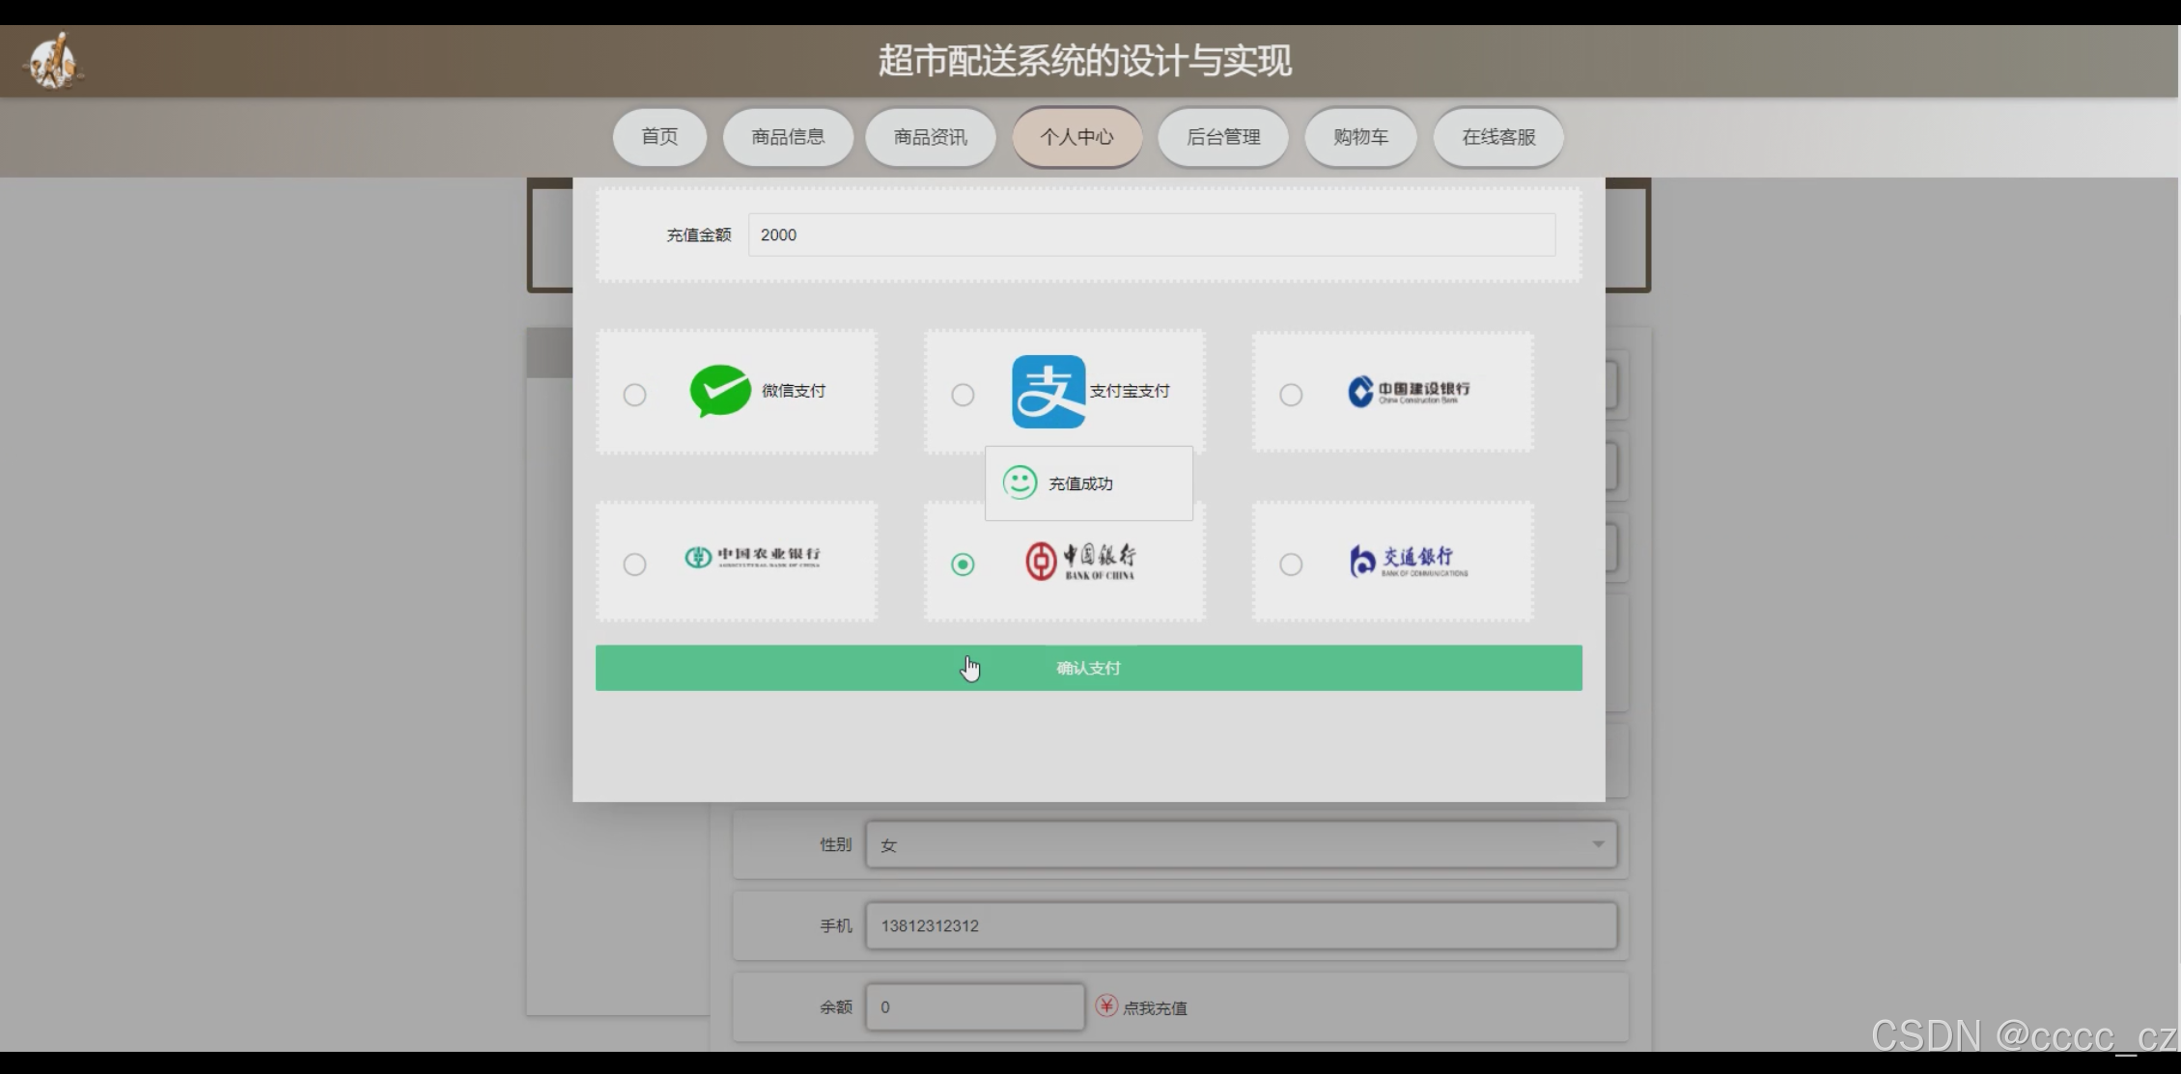Image resolution: width=2181 pixels, height=1074 pixels.
Task: Select the Alipay radio button
Action: (963, 395)
